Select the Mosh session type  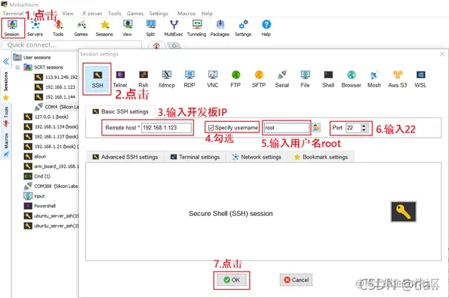pos(374,79)
